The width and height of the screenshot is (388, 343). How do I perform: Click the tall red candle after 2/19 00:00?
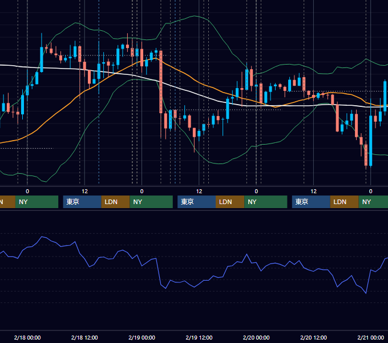coord(161,82)
